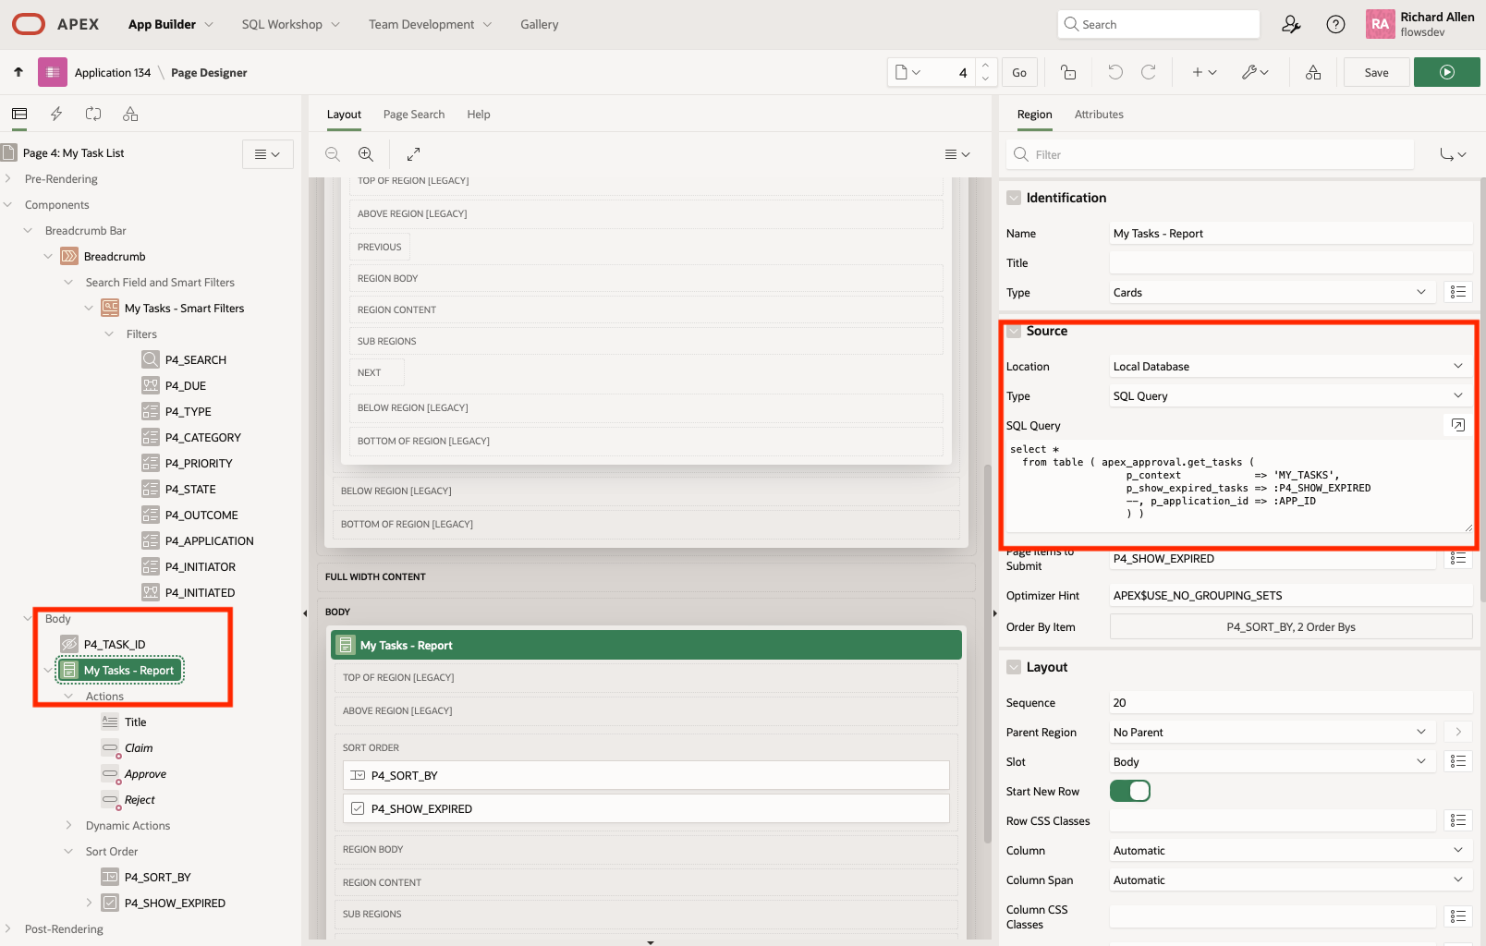The width and height of the screenshot is (1486, 946).
Task: Open the Gallery menu item
Action: click(x=539, y=24)
